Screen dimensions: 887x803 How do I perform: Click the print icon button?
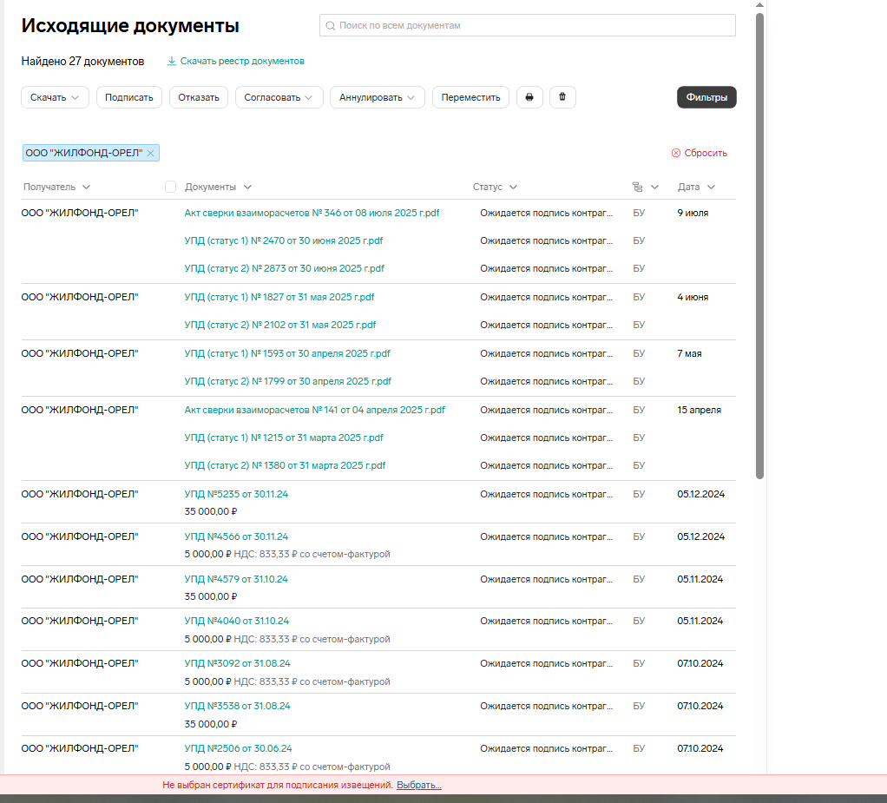tap(529, 97)
